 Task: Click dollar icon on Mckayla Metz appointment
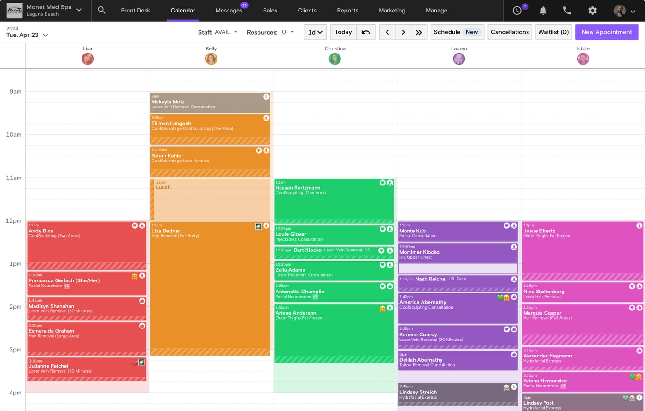tap(266, 96)
